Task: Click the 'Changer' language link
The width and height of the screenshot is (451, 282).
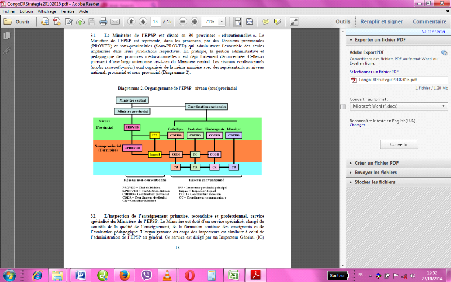Action: (x=357, y=125)
